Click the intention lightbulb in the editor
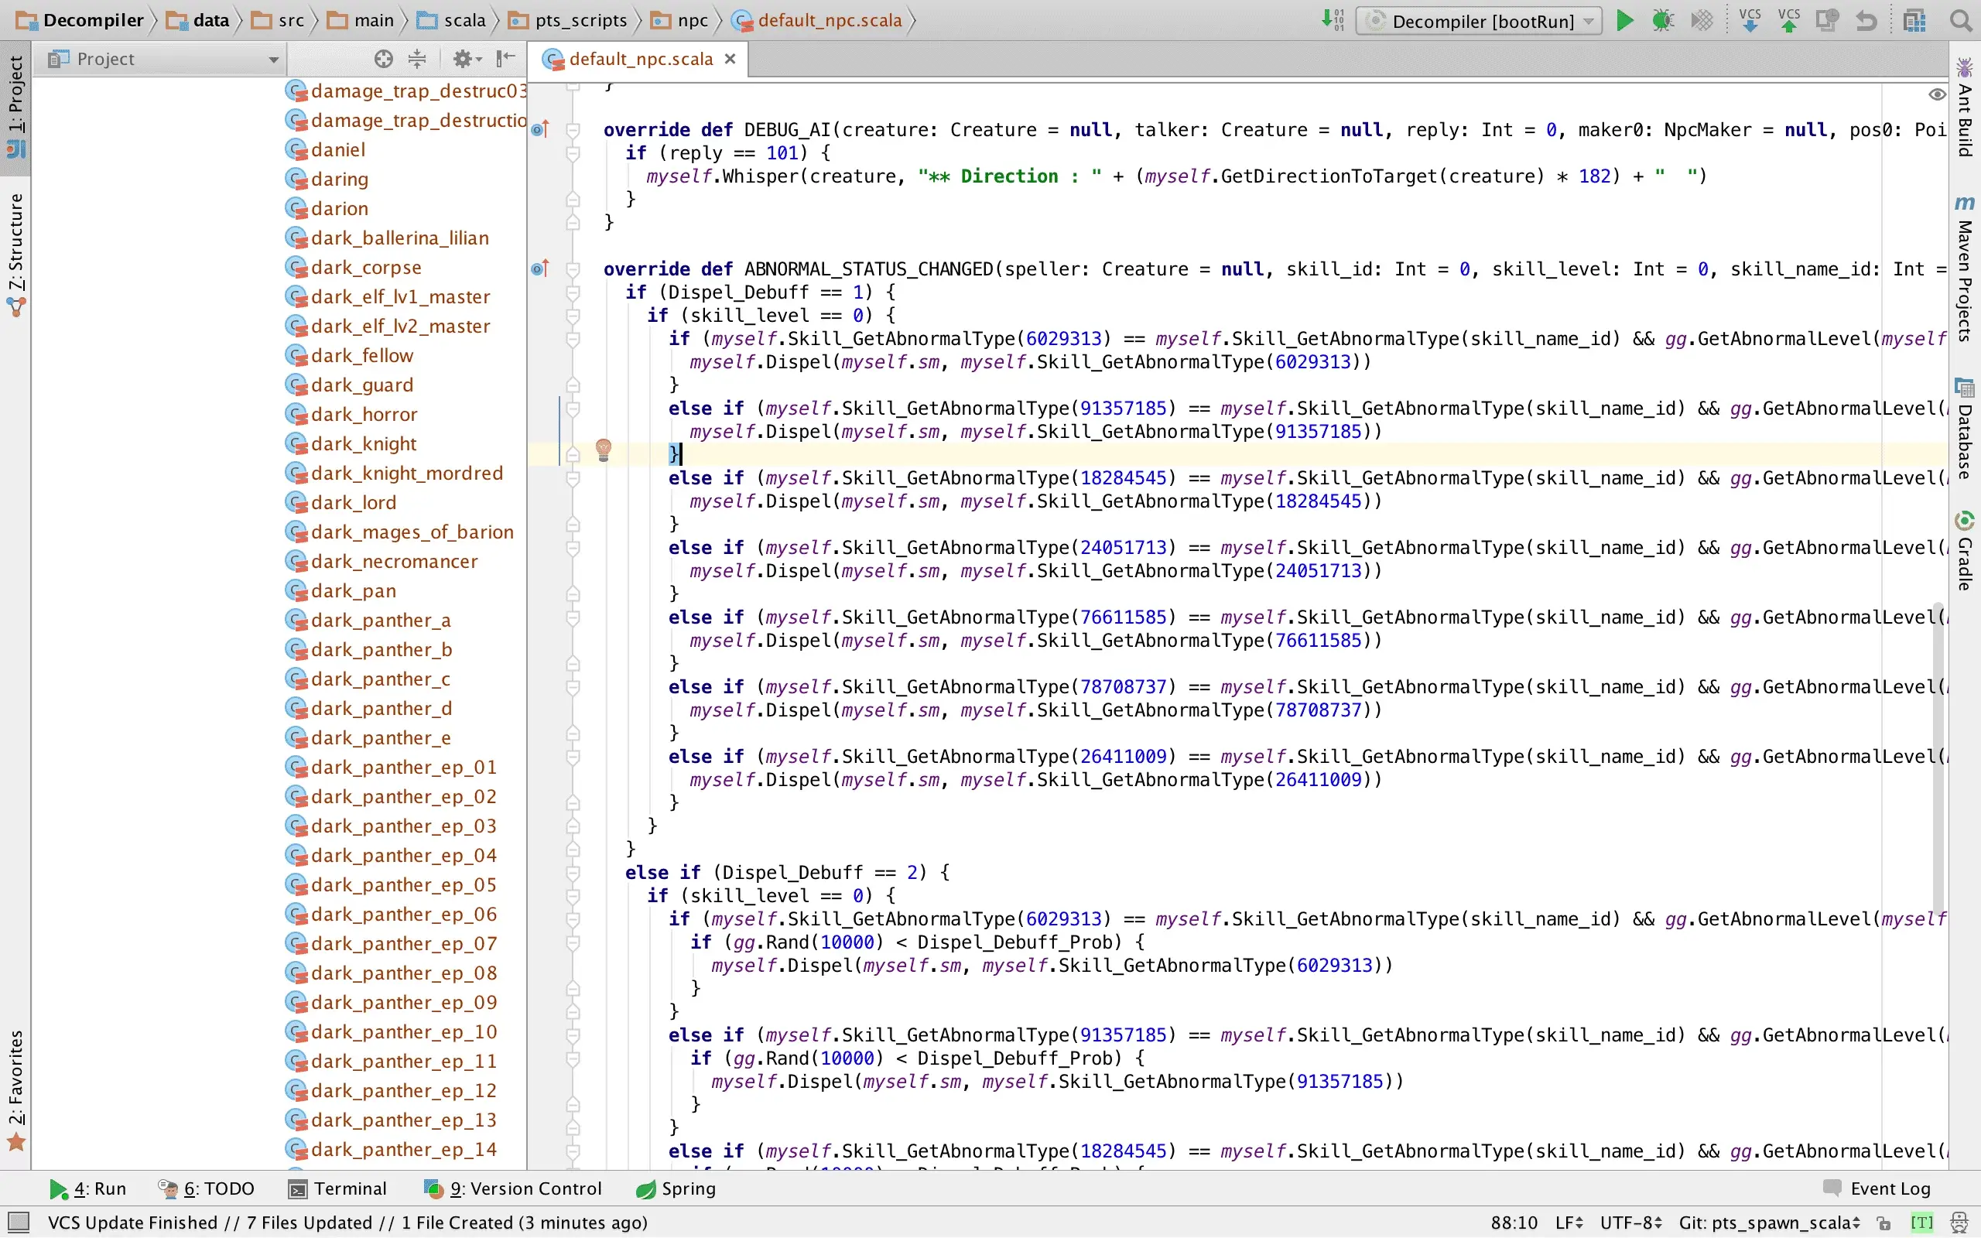Image resolution: width=1981 pixels, height=1238 pixels. click(604, 450)
